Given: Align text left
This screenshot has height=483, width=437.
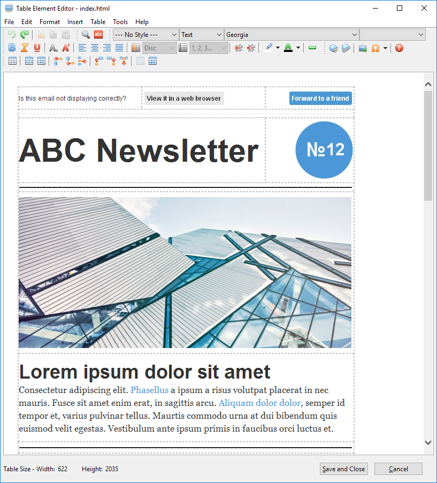Looking at the screenshot, I should 82,48.
